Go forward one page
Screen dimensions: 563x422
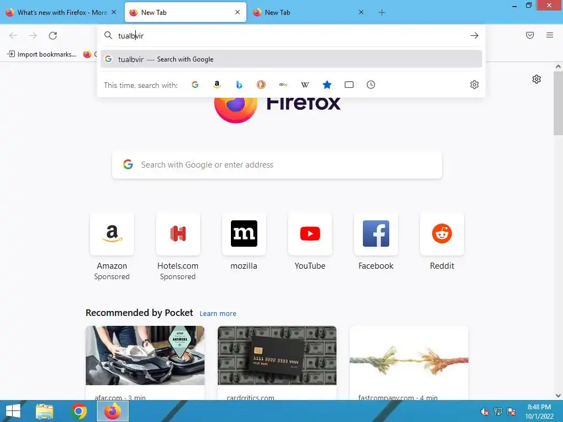click(33, 36)
